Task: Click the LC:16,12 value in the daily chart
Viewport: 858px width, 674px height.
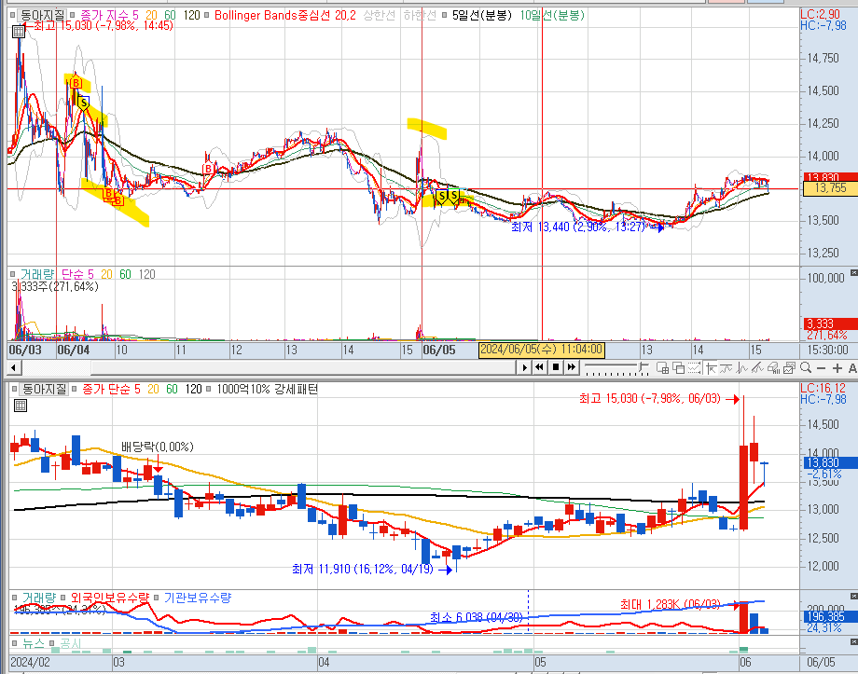Action: (823, 389)
